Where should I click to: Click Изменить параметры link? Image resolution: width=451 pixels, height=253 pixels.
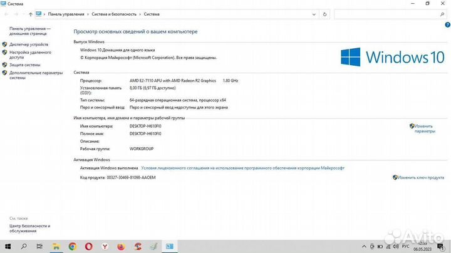[x=425, y=128]
